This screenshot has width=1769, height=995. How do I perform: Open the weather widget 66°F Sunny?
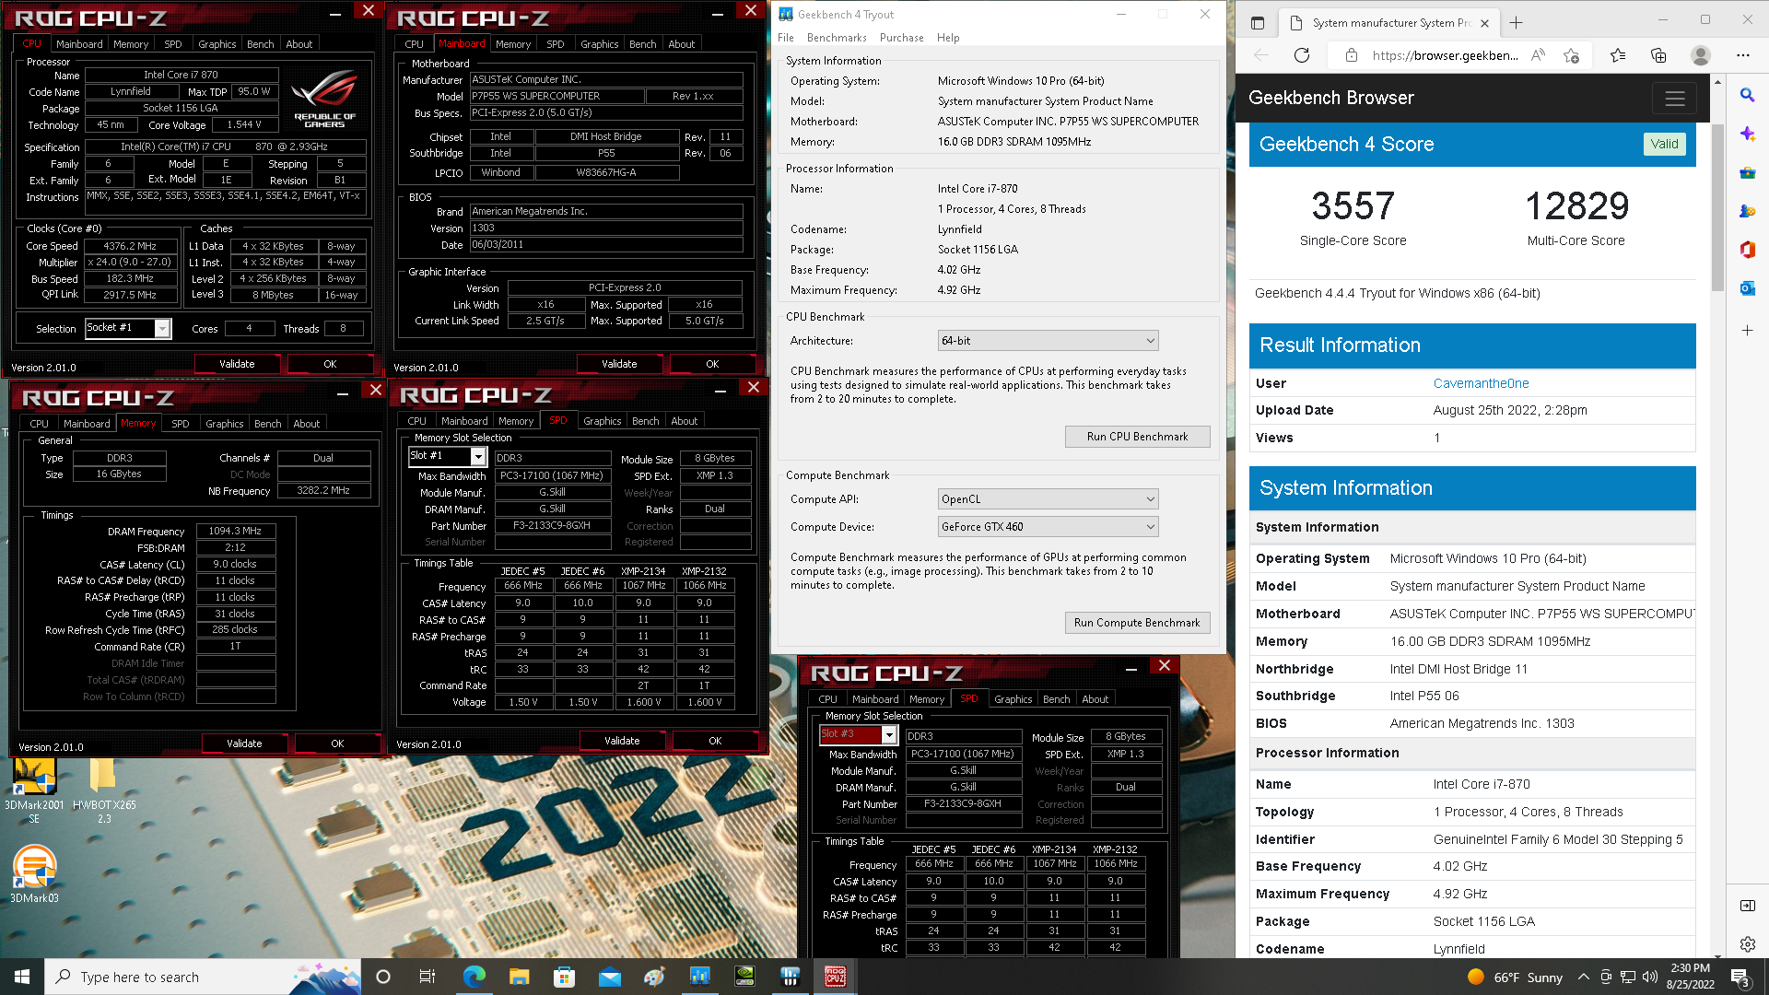pos(1516,977)
